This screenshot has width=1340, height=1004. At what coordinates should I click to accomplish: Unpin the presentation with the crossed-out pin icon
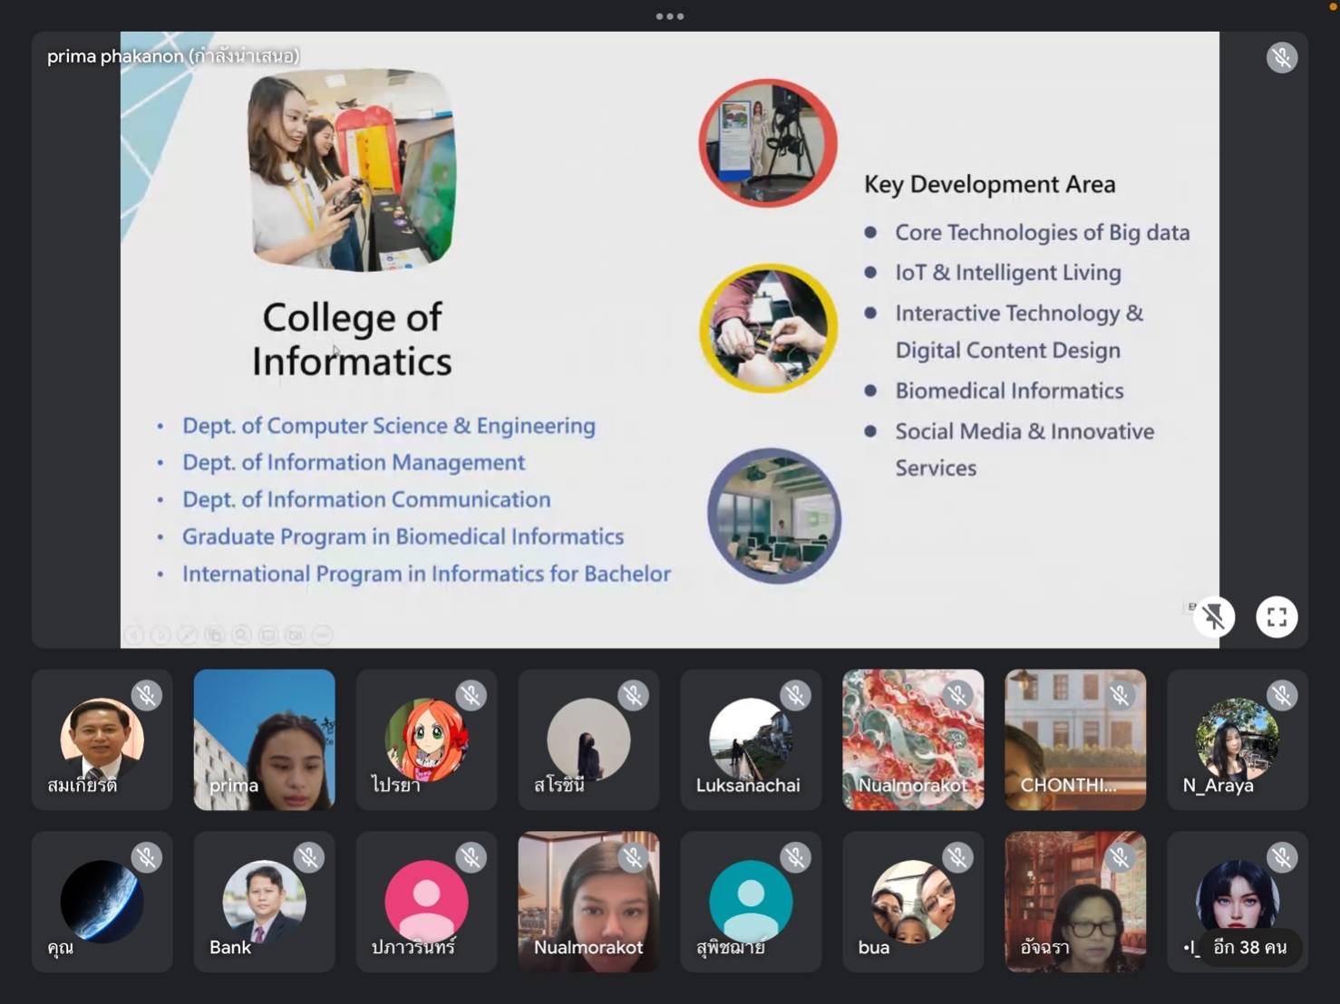point(1214,617)
